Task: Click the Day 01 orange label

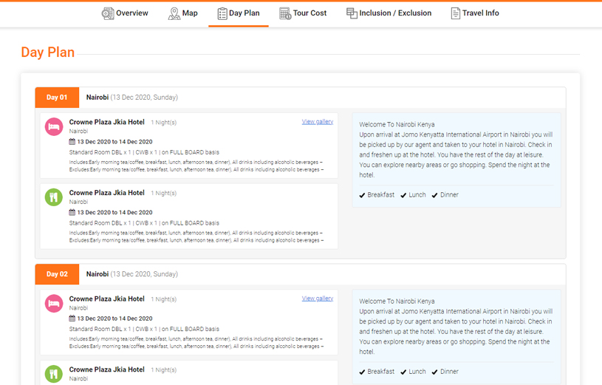Action: coord(57,98)
